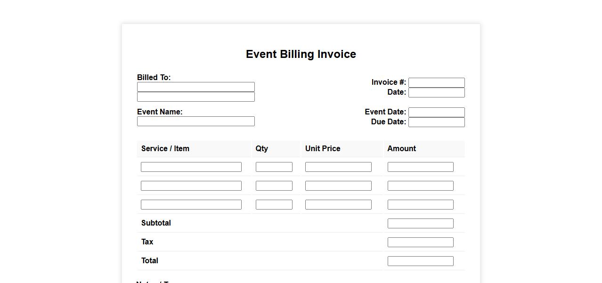Click first row Service / Item field
The height and width of the screenshot is (283, 602).
(191, 167)
